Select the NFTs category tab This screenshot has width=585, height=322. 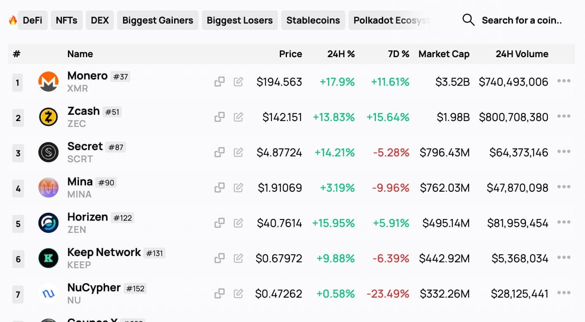click(67, 20)
